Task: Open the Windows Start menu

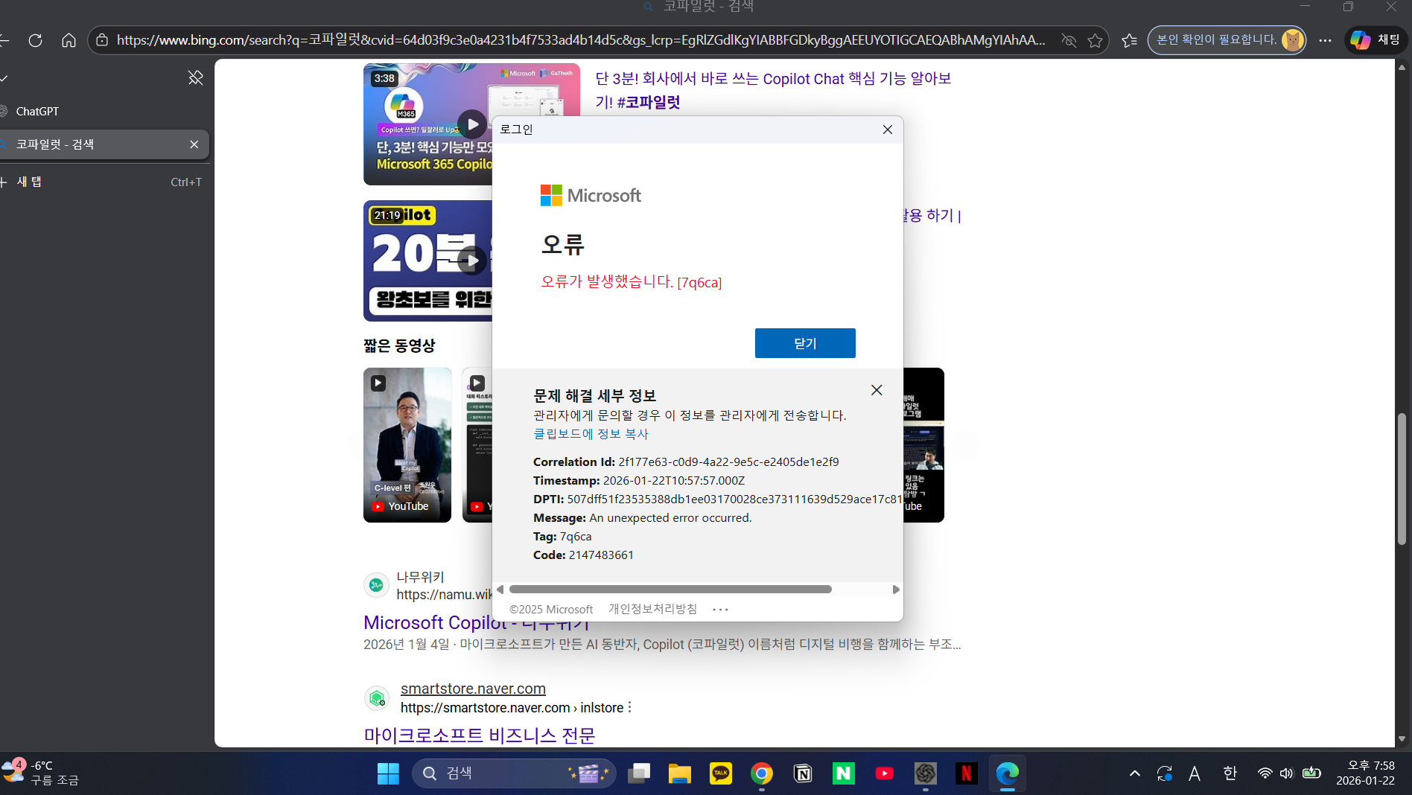Action: [x=388, y=773]
